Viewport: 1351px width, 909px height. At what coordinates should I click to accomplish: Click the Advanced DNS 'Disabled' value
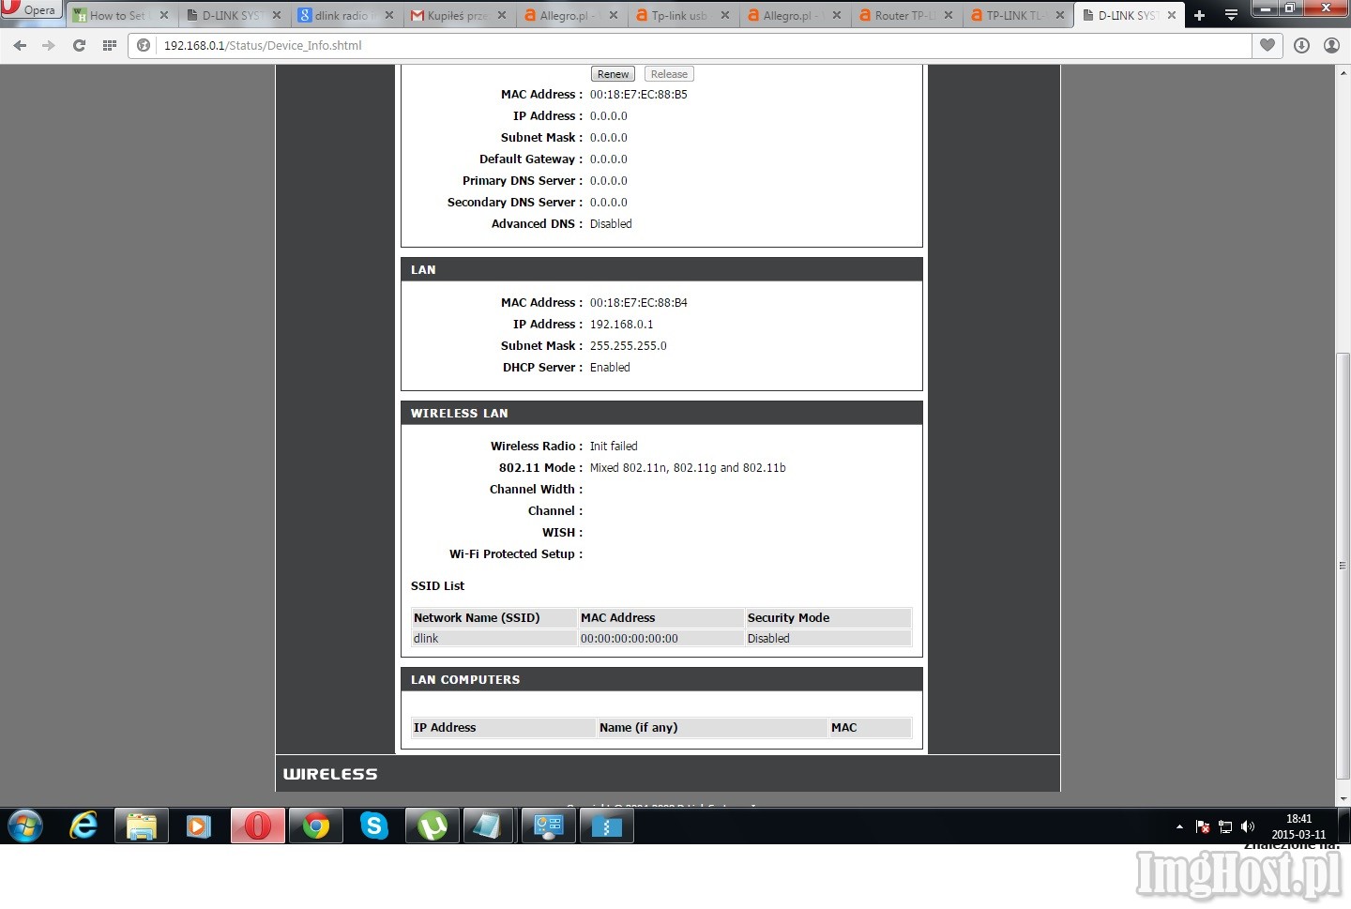point(611,224)
